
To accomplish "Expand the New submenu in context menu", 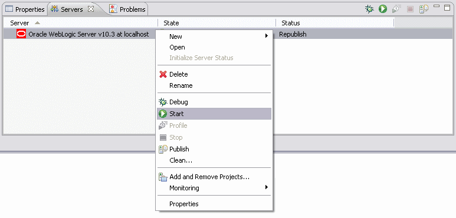I will point(214,37).
